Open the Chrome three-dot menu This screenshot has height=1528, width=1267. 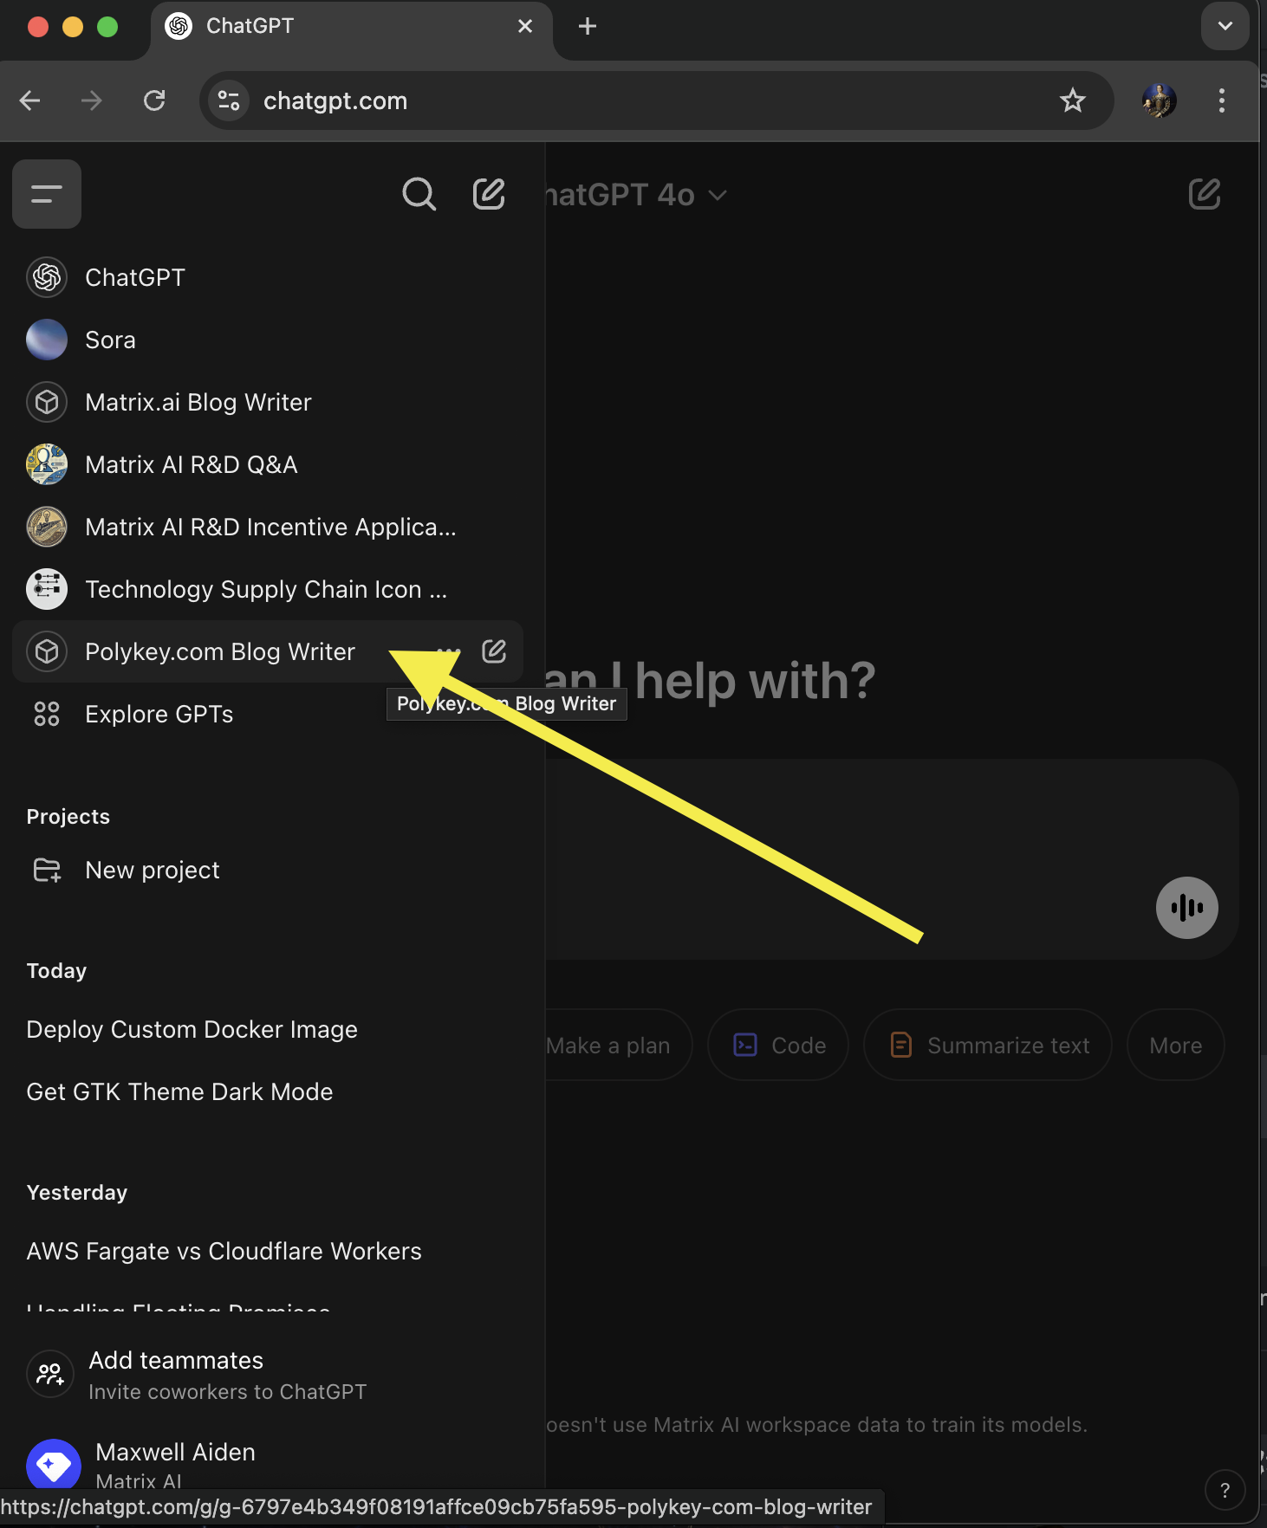1222,100
